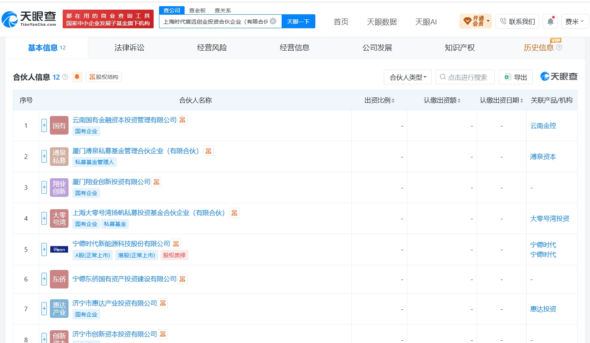Go to 天眼数据 in top navigation
The width and height of the screenshot is (590, 343).
click(382, 22)
